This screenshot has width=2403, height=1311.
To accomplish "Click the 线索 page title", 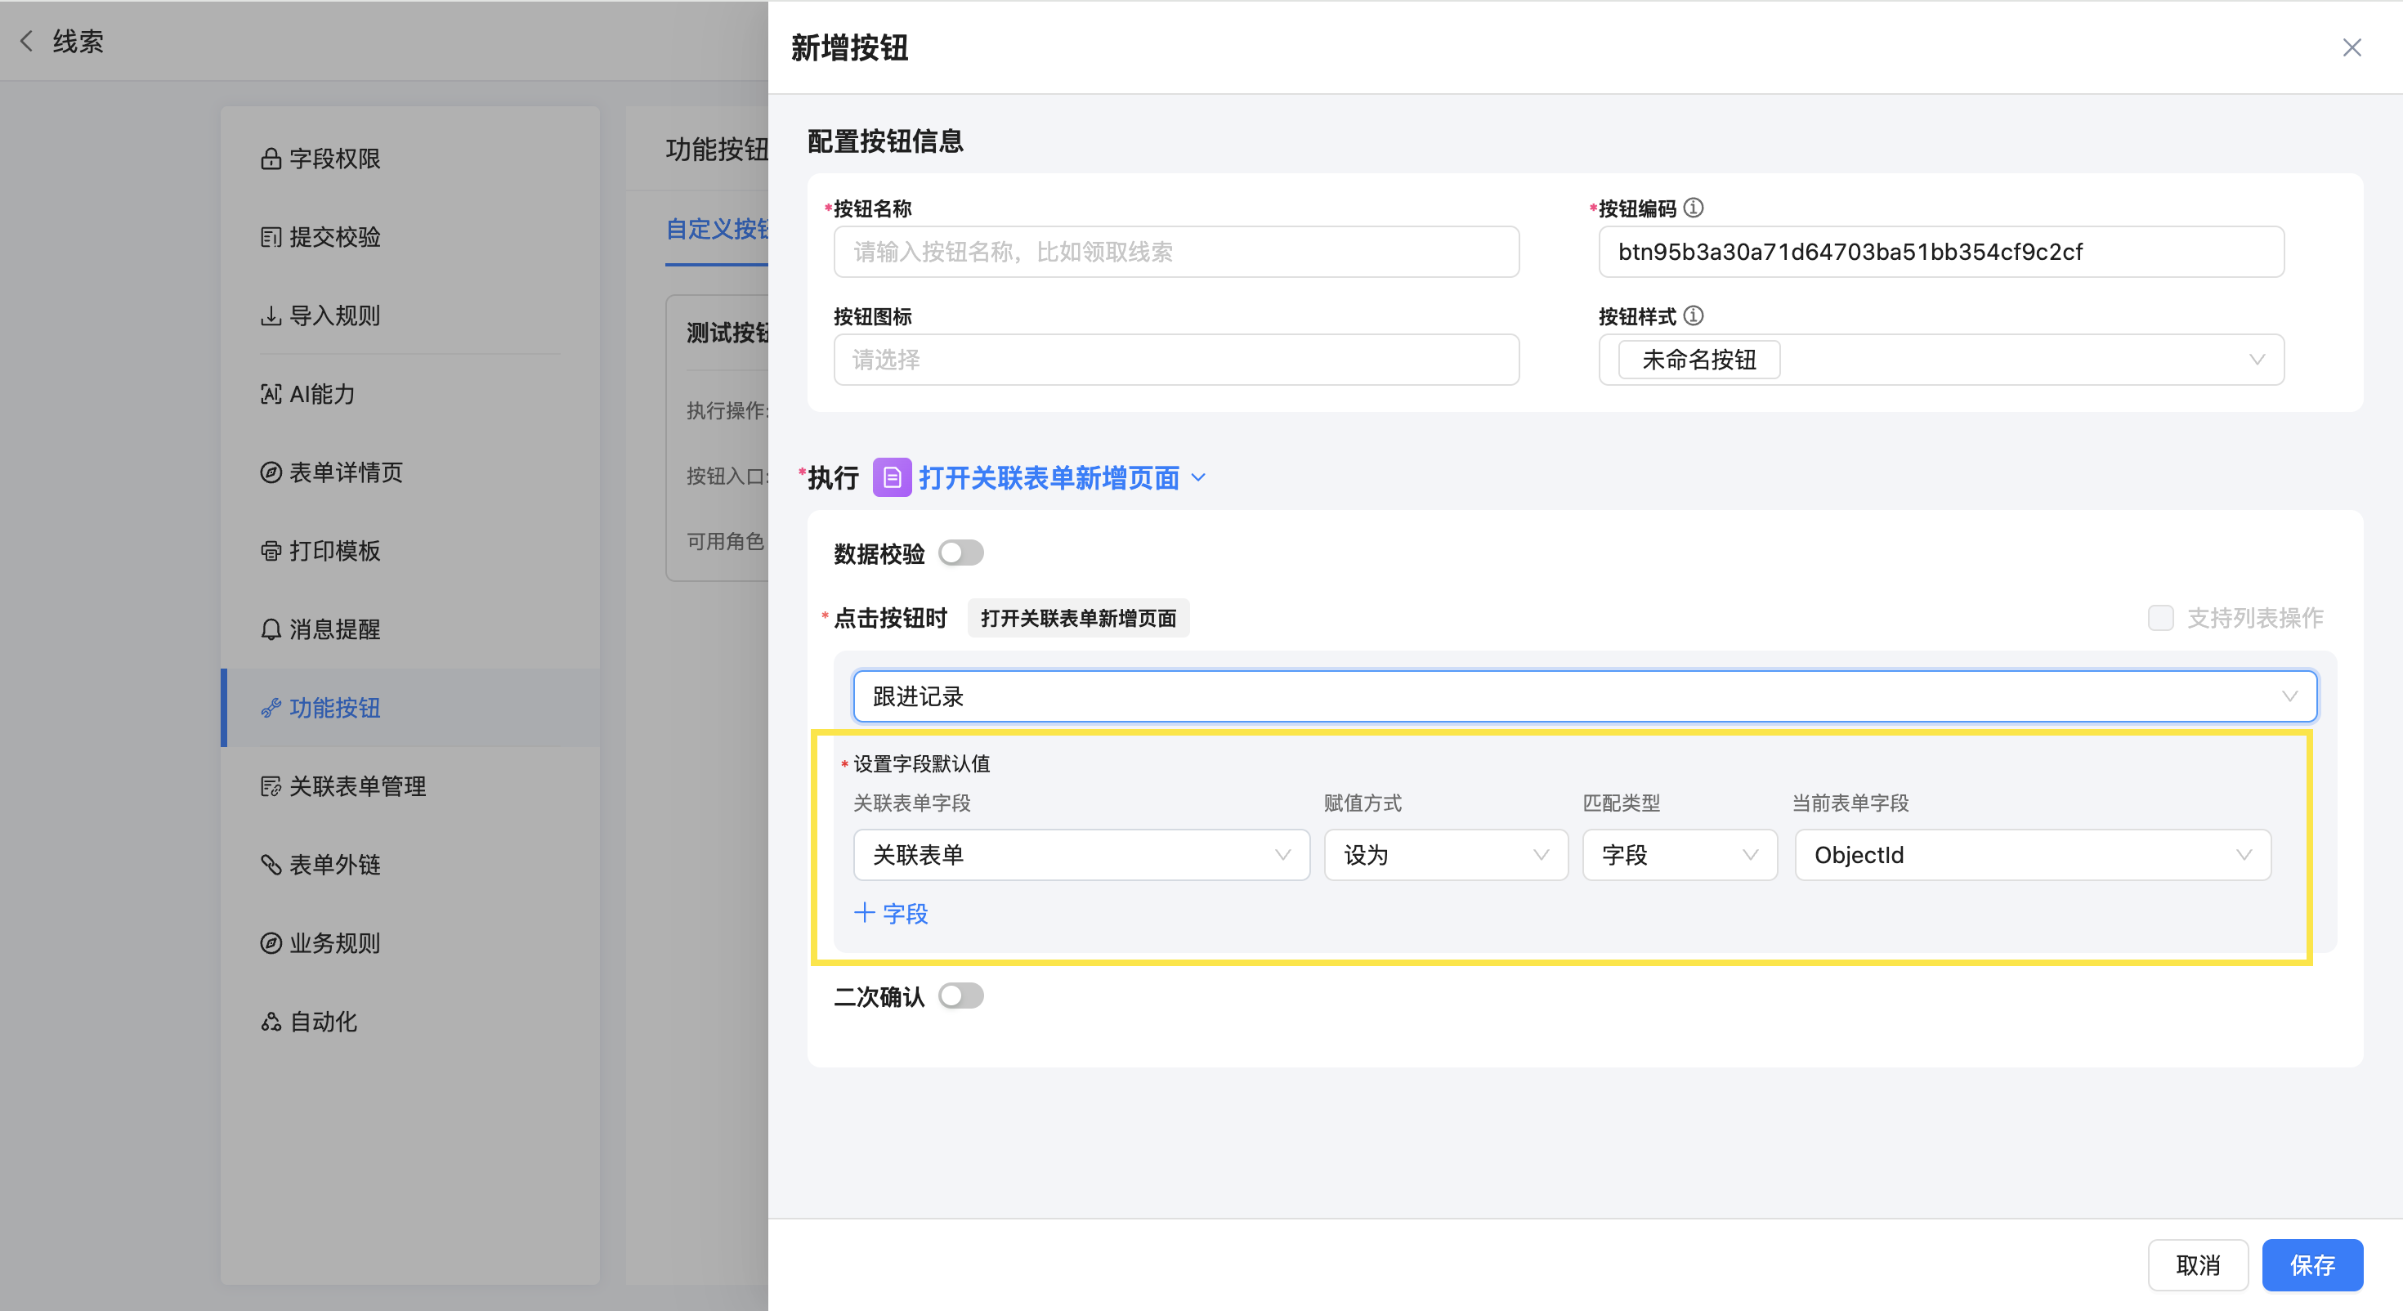I will pos(78,41).
